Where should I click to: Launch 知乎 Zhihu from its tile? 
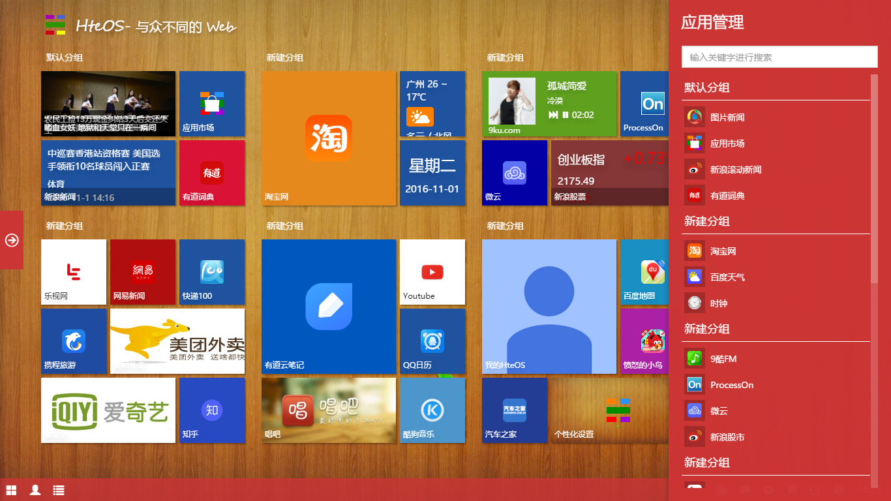pos(212,410)
